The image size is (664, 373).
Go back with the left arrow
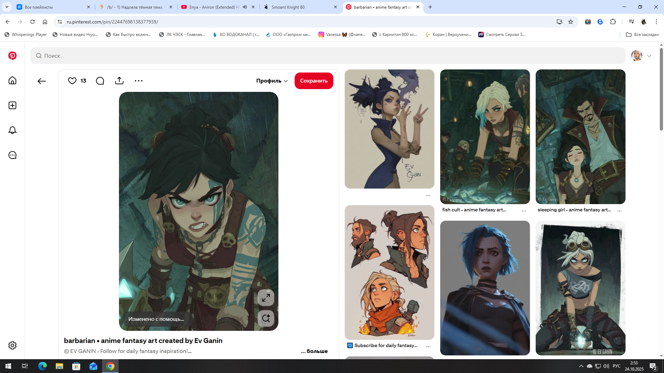(x=41, y=81)
